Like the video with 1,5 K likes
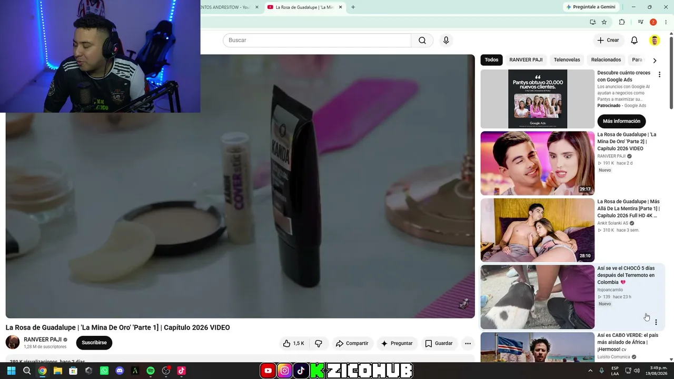 pos(294,343)
